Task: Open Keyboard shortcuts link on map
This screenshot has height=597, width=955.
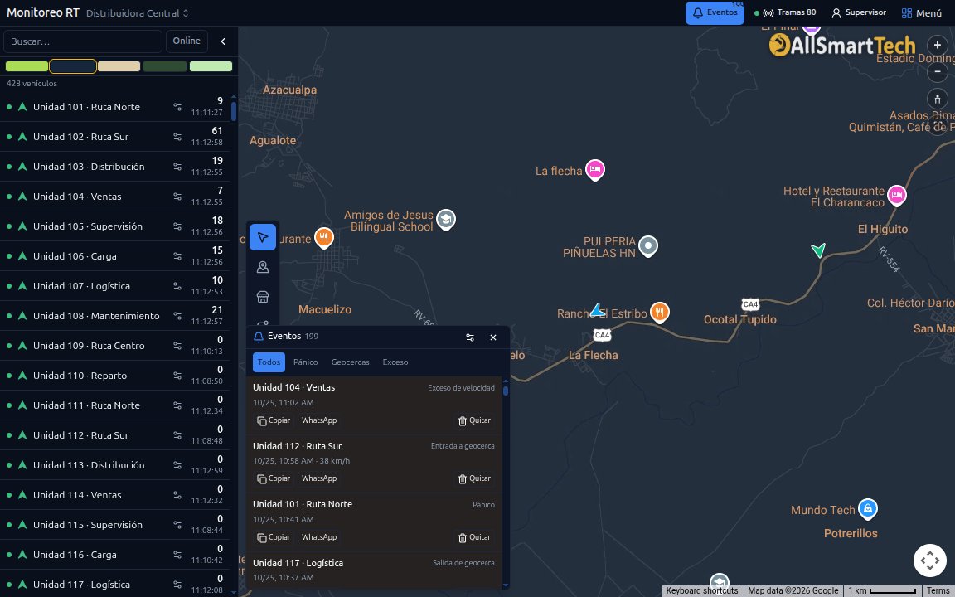Action: (701, 591)
